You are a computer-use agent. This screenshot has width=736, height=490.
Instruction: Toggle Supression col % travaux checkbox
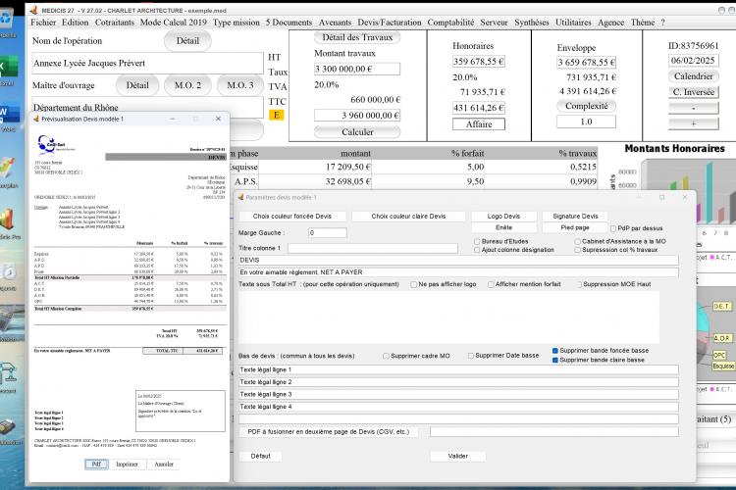[578, 250]
